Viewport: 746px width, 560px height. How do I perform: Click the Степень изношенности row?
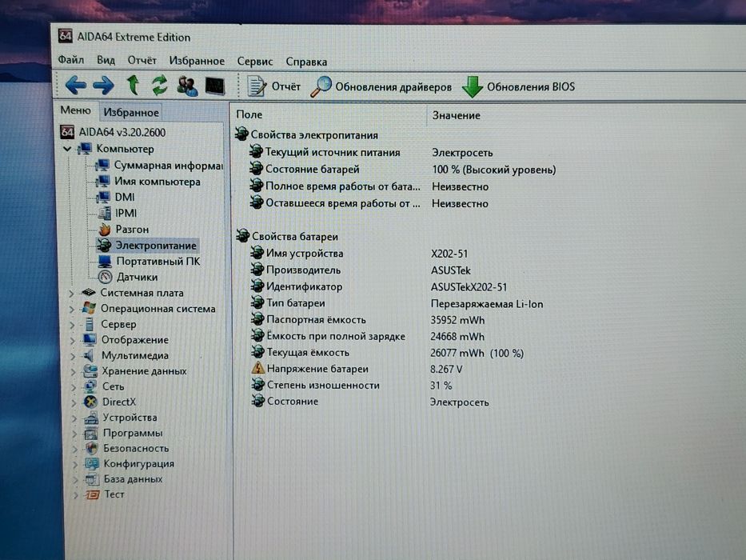352,386
